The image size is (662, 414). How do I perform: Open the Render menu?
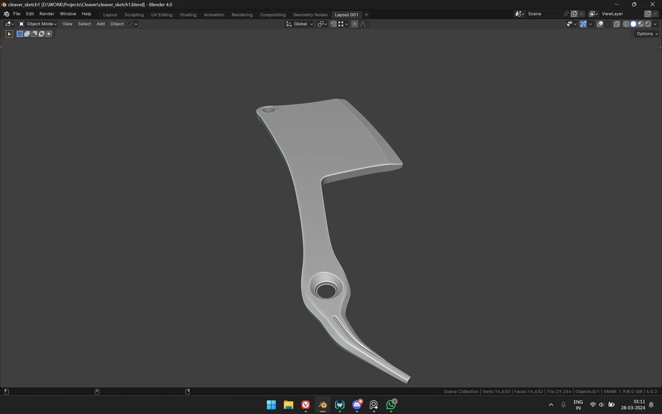47,14
